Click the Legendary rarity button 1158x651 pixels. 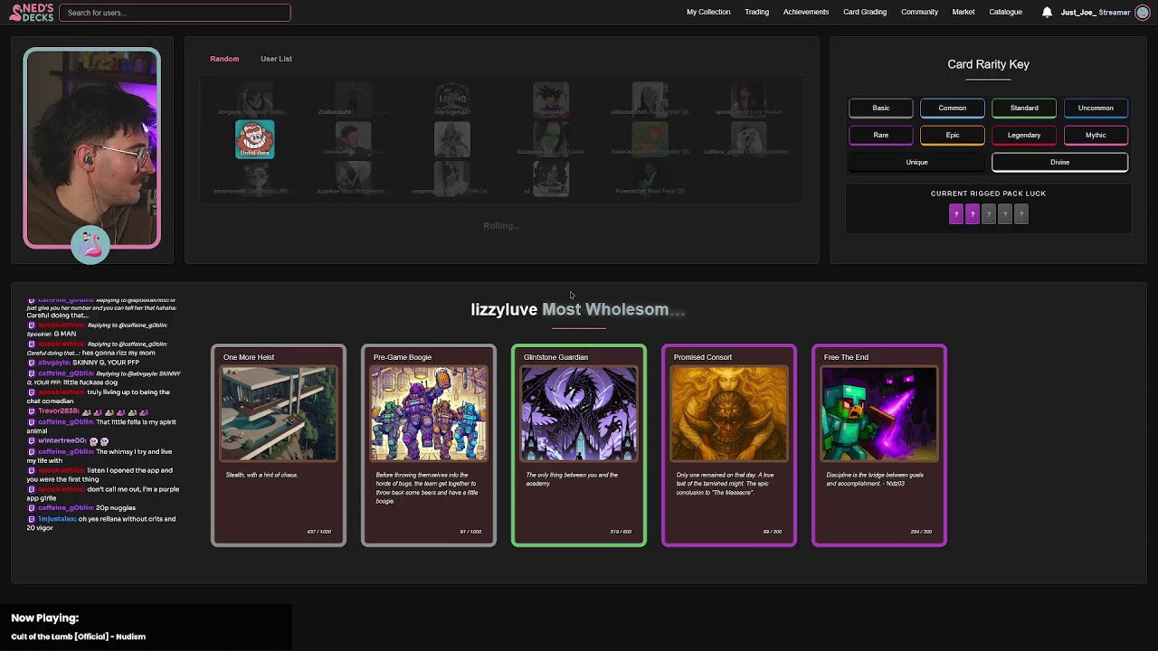(x=1024, y=136)
